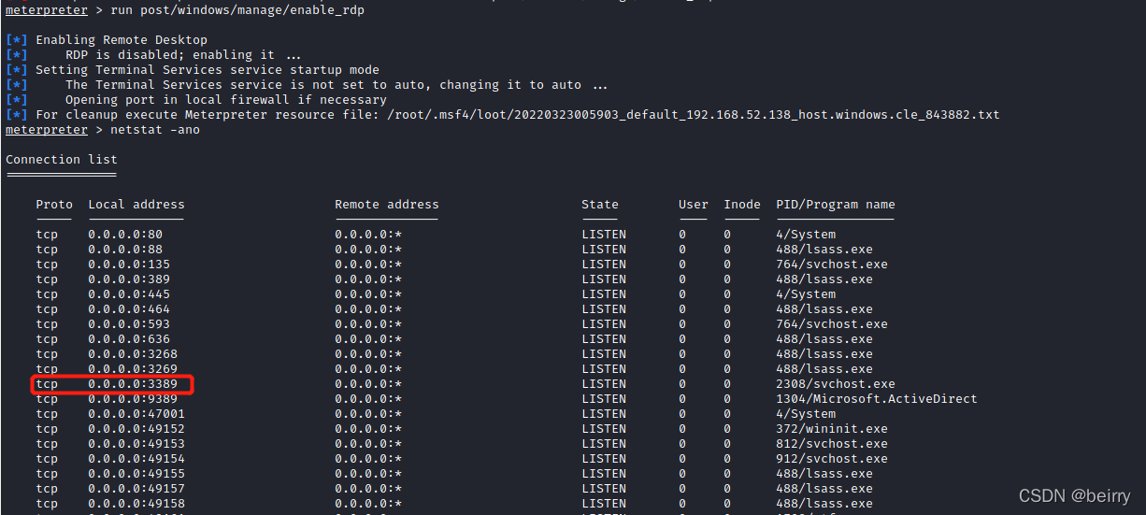Click the '1304/Microsoft.ActiveDirect' program name
The image size is (1146, 515).
[877, 398]
